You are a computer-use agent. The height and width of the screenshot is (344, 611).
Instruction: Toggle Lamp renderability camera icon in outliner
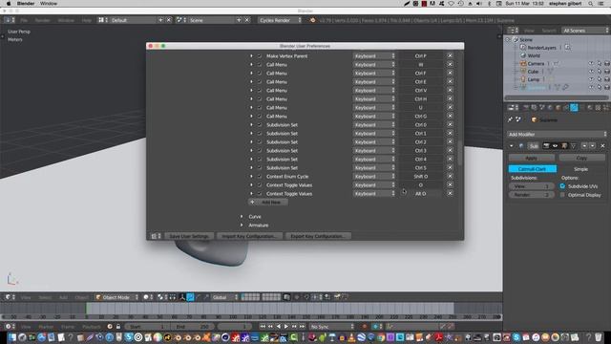(x=607, y=79)
